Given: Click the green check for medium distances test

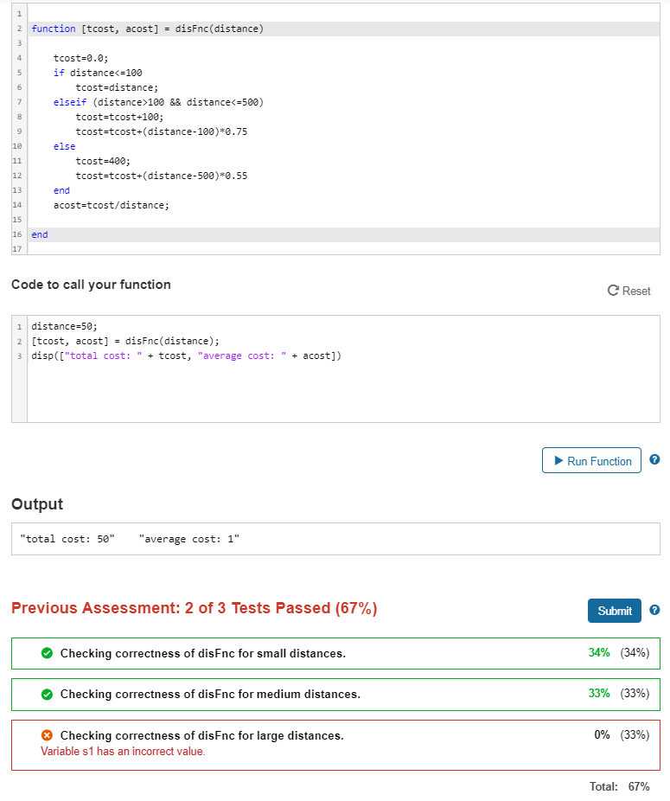Looking at the screenshot, I should (47, 694).
